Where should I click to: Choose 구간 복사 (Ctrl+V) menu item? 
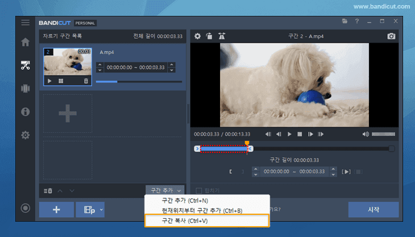click(207, 221)
